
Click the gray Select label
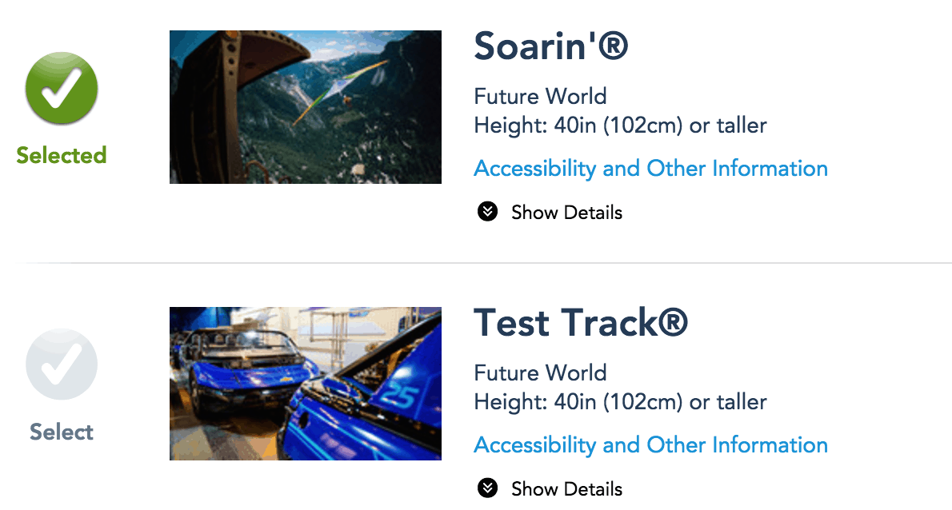[62, 432]
